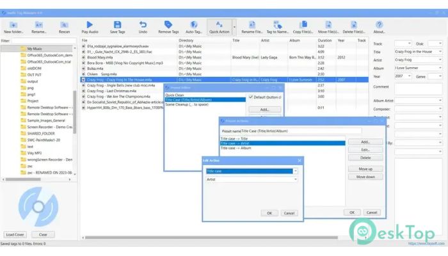
Task: Sort the list by Duration column header
Action: (324, 40)
